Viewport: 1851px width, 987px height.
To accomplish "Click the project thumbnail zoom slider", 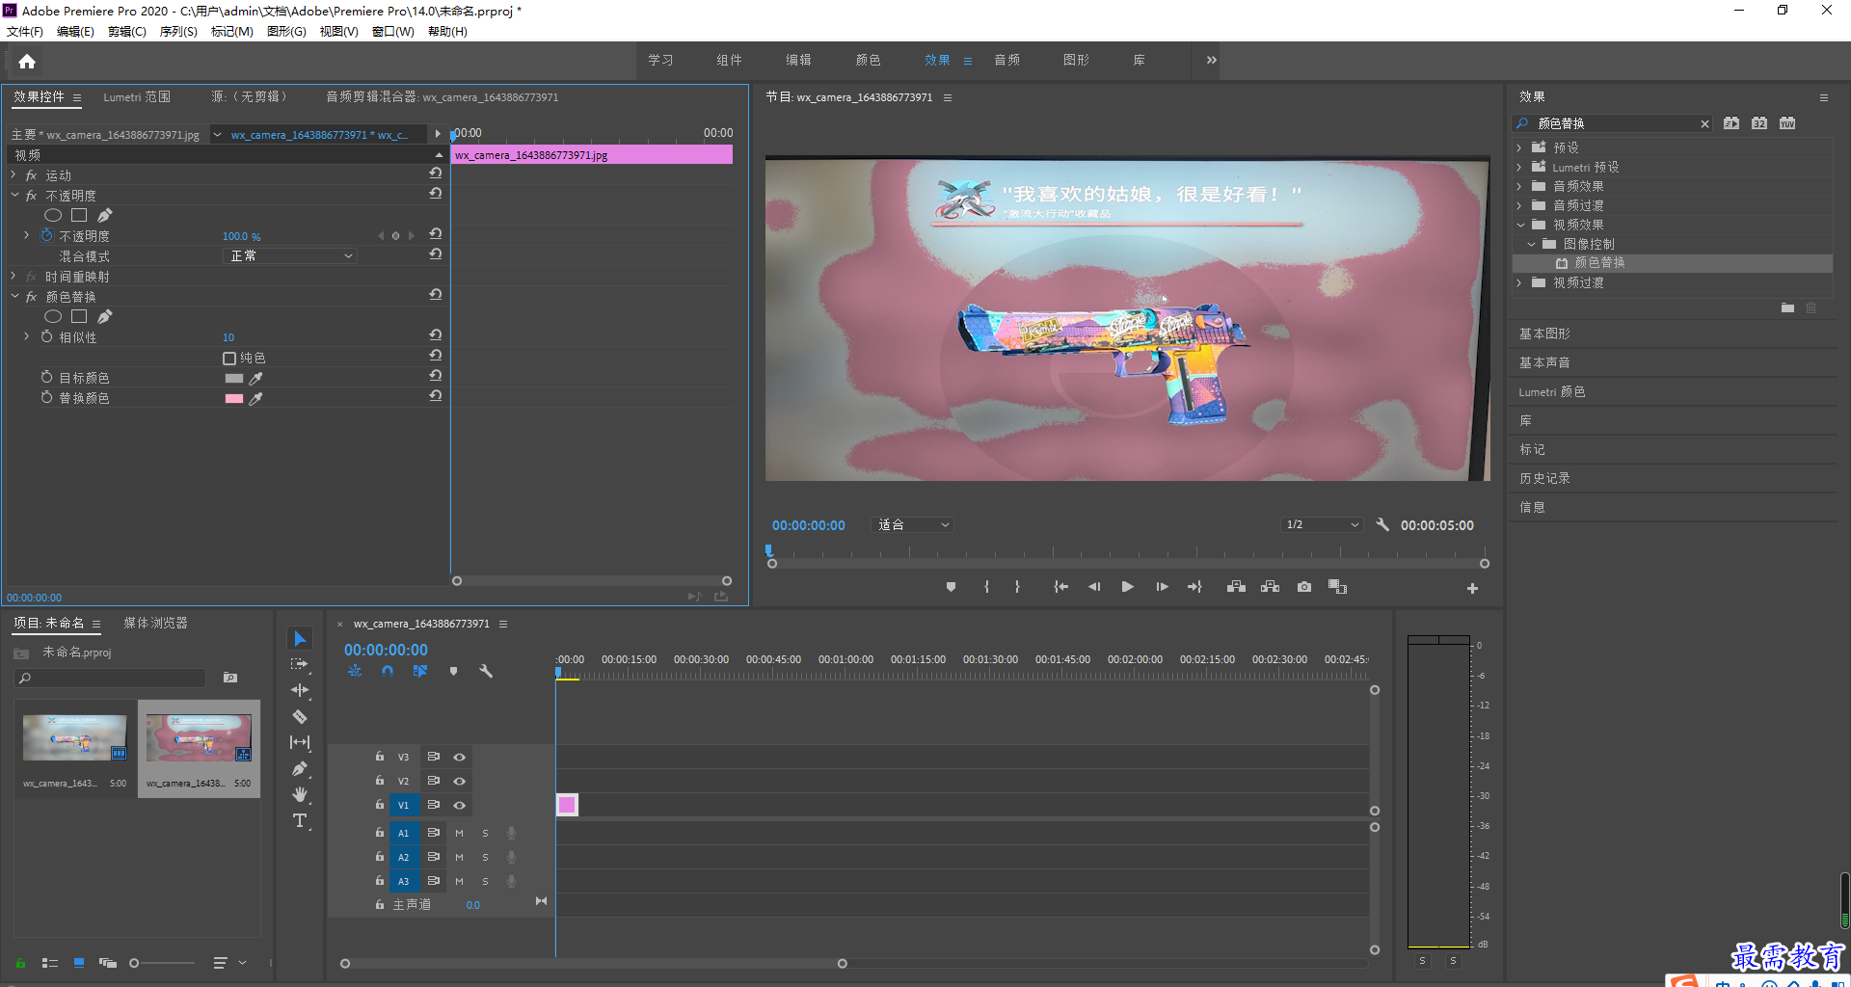I will point(162,963).
